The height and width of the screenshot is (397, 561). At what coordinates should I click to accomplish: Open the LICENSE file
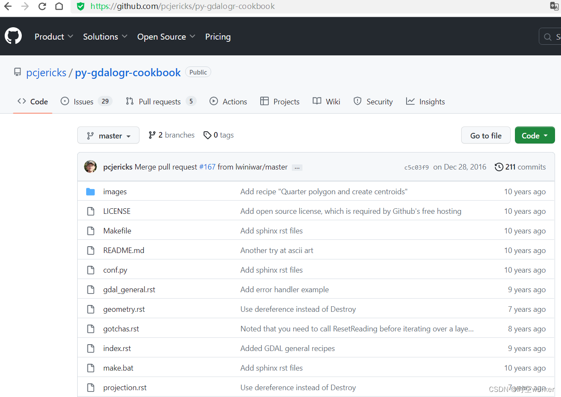point(117,211)
